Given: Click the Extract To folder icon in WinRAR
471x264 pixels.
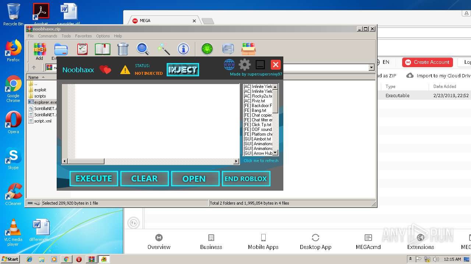Looking at the screenshot, I should click(x=60, y=49).
